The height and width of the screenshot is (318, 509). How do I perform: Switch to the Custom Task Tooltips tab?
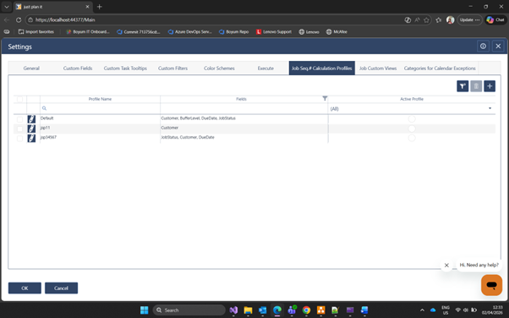point(125,69)
